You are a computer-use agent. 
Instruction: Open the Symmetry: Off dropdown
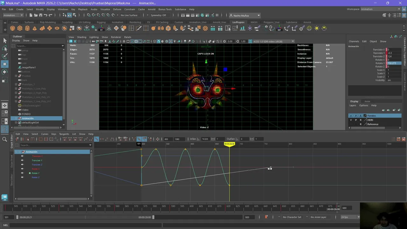(161, 15)
